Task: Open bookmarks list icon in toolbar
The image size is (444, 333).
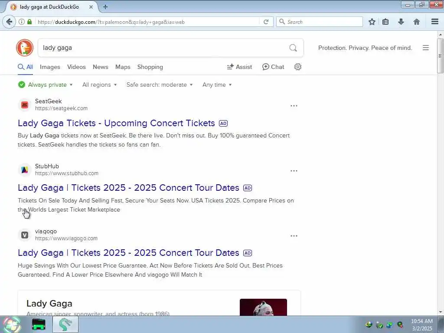Action: click(385, 22)
